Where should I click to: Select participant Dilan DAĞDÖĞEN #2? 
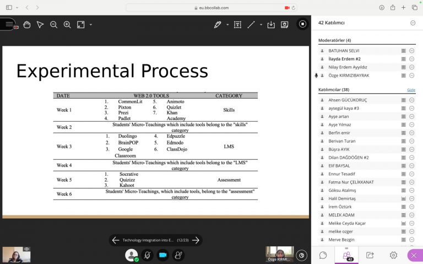pyautogui.click(x=367, y=158)
